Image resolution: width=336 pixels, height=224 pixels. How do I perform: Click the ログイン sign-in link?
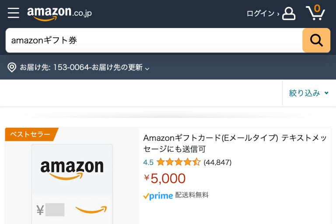(262, 14)
